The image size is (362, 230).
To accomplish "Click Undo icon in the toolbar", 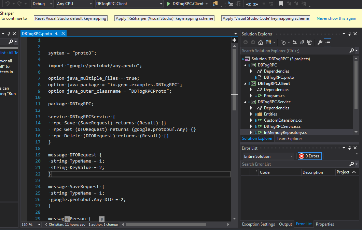I will [x=8, y=4].
